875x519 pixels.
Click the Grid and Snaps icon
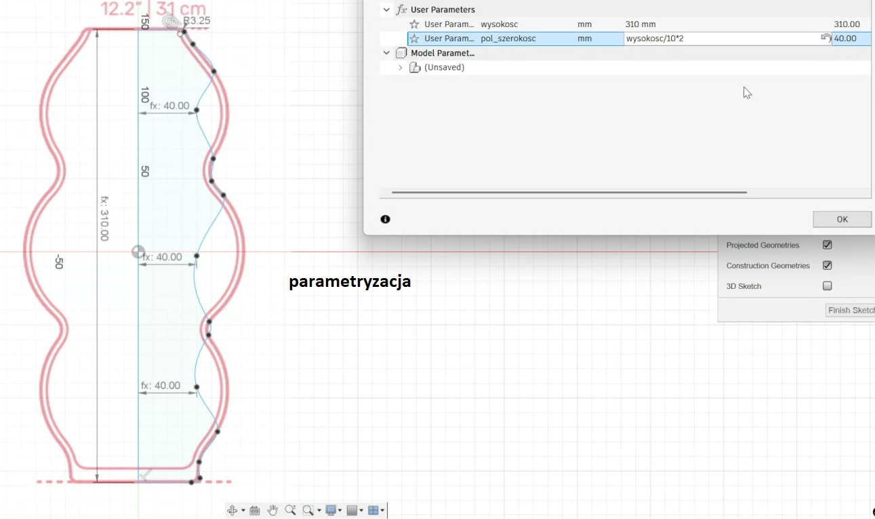[352, 510]
